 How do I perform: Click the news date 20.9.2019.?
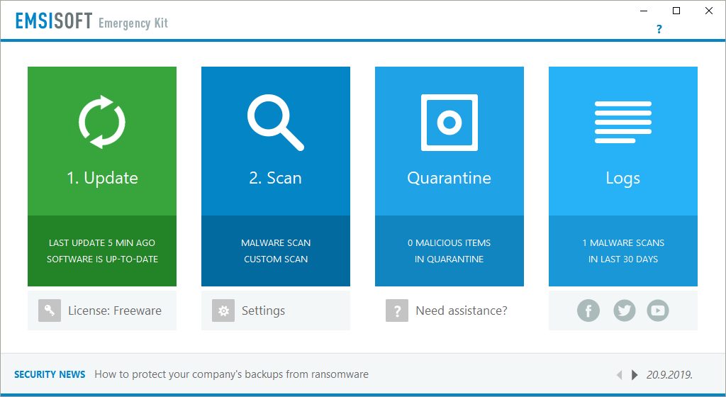(x=669, y=375)
